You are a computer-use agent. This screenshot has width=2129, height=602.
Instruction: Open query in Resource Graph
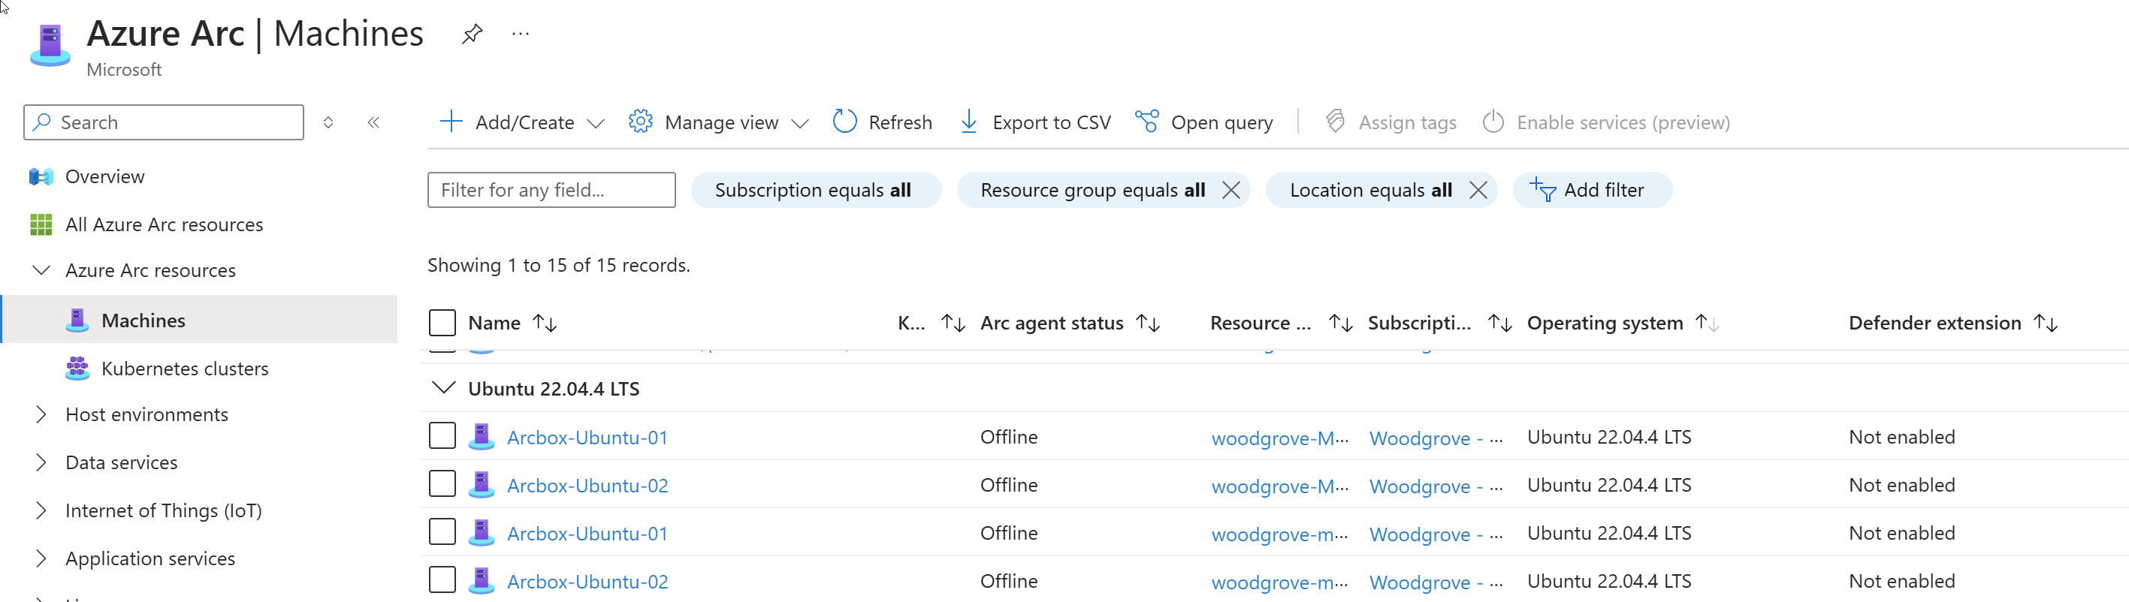(1203, 122)
